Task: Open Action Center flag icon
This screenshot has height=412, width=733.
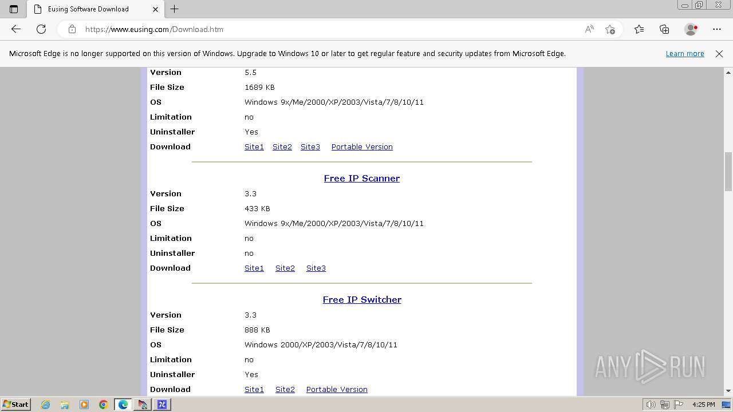Action: pos(677,405)
